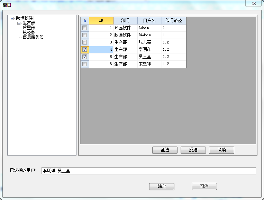This screenshot has height=200, width=264.
Task: Uncheck the checkbox for 吴三全
Action: click(85, 57)
